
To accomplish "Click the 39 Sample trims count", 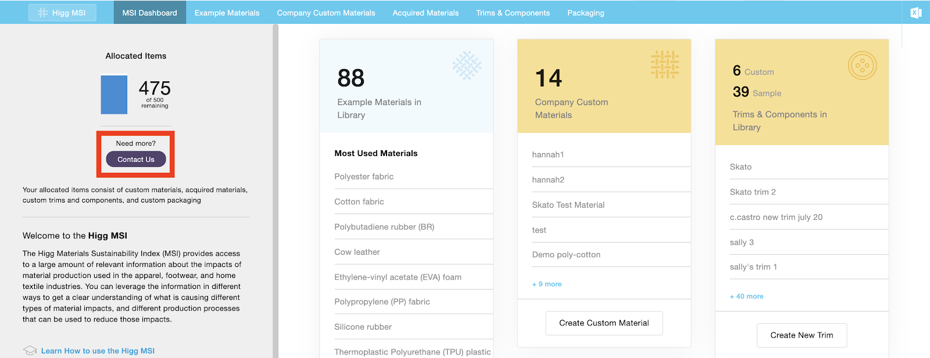I will point(757,92).
